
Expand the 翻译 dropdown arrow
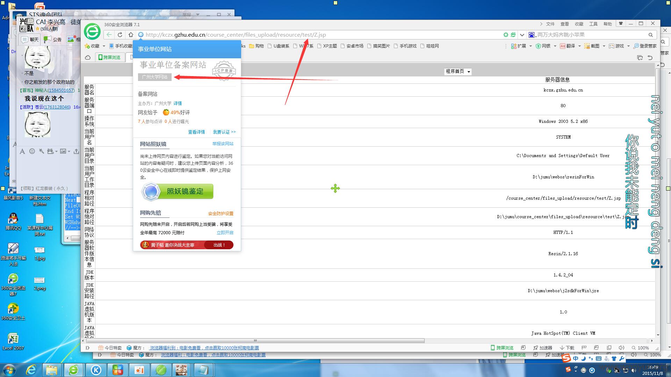[x=579, y=46]
